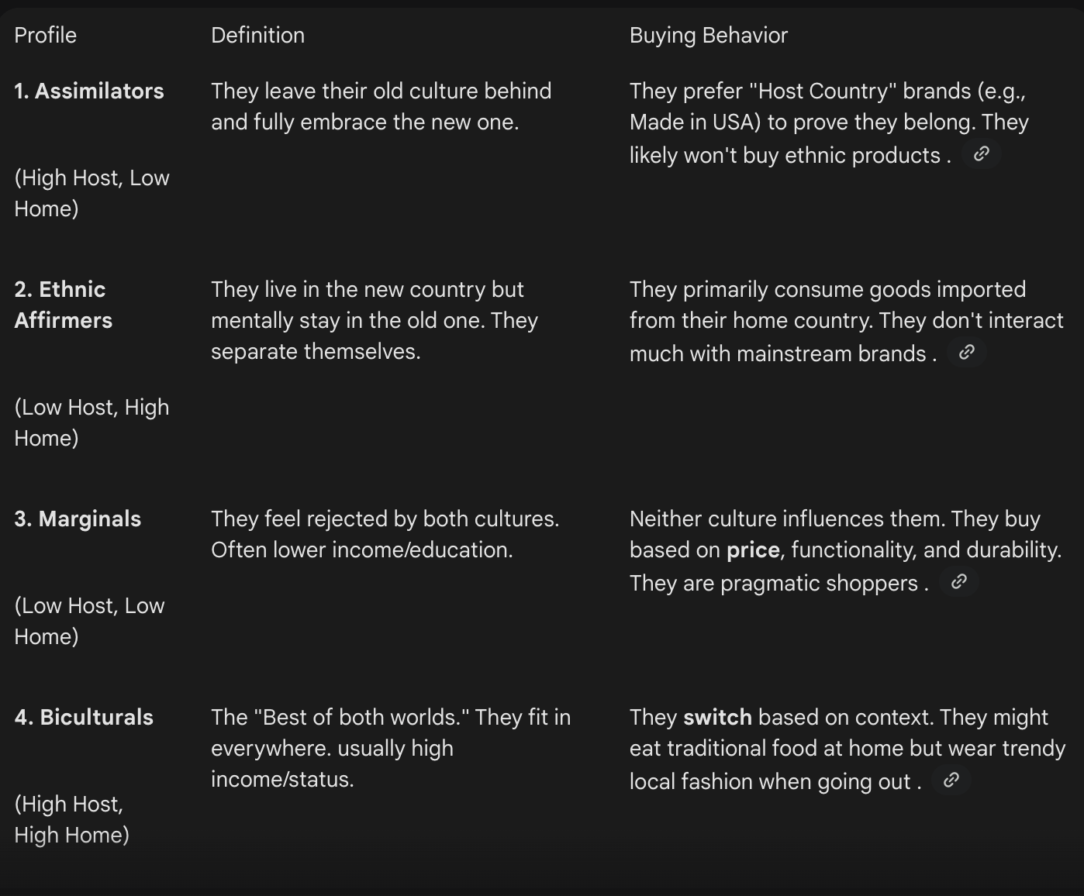Click the 'Buying Behavior' column header
Screen dimensions: 1084x896
[708, 35]
